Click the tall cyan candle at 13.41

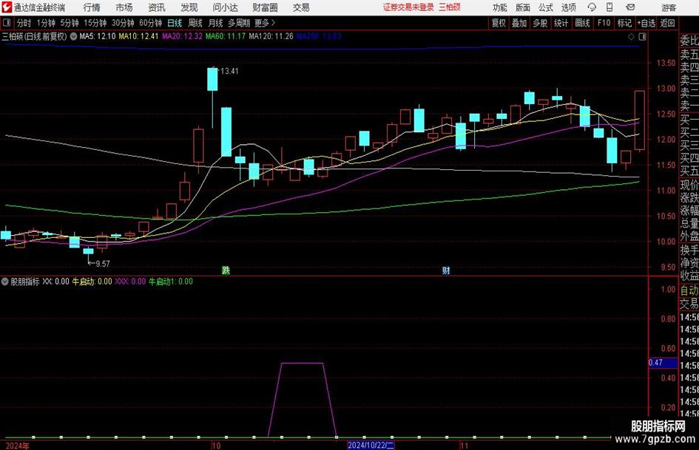pyautogui.click(x=212, y=79)
